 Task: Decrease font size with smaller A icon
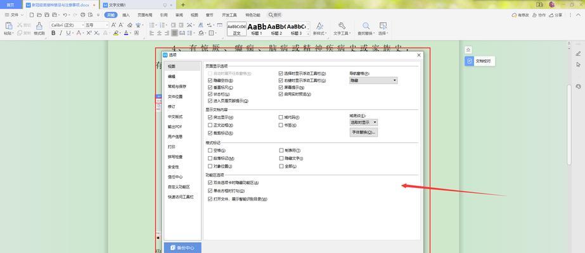point(121,25)
